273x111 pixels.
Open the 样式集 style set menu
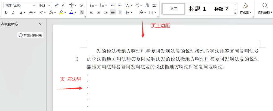245,9
